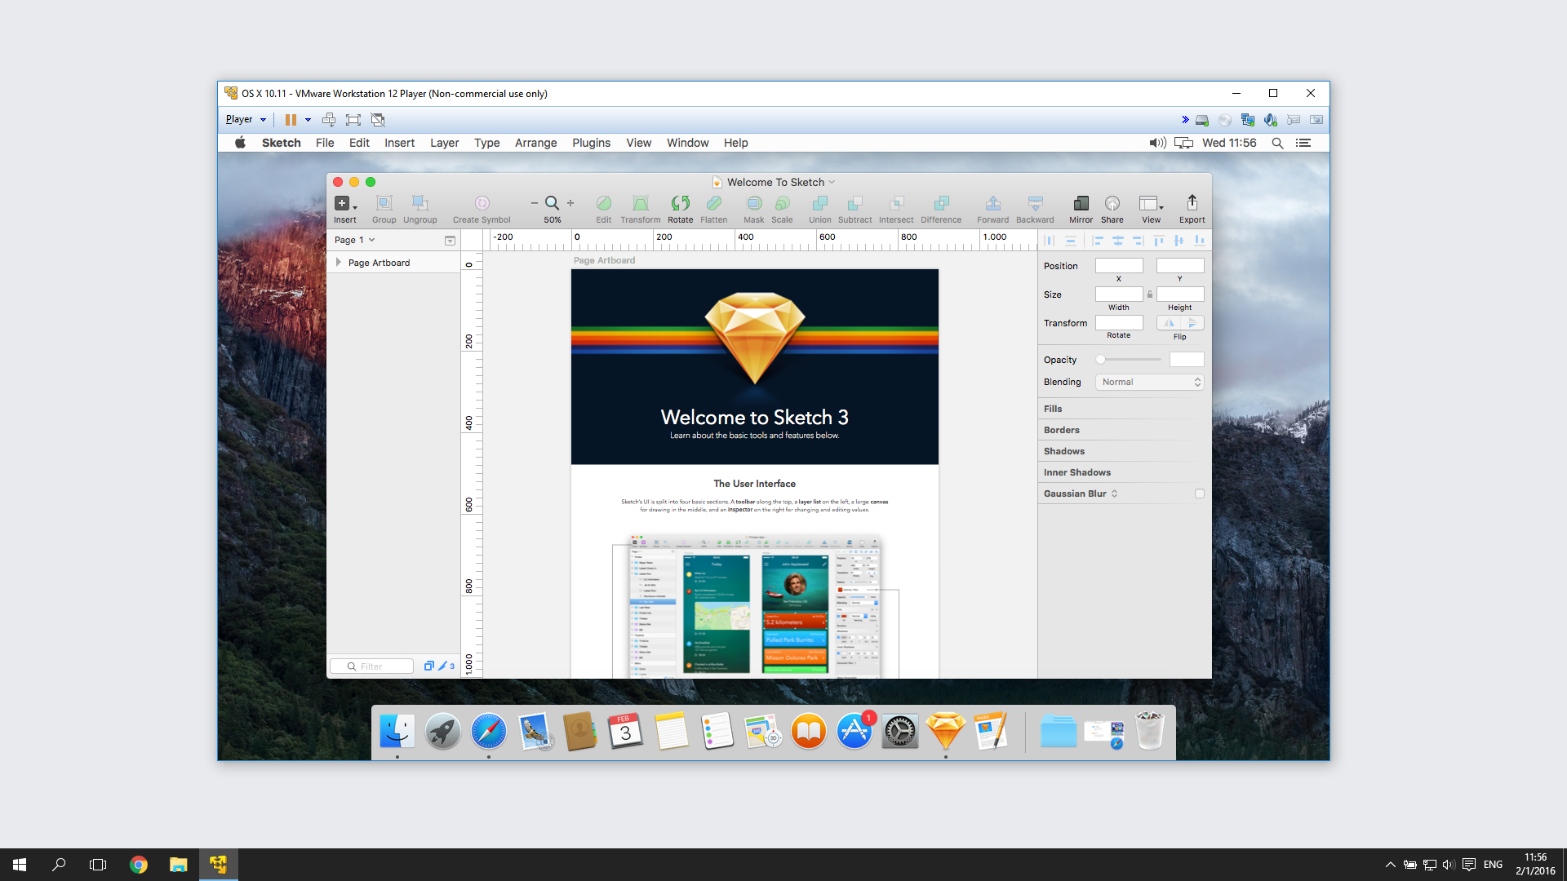Open the Arrange menu
This screenshot has width=1567, height=881.
coord(534,142)
